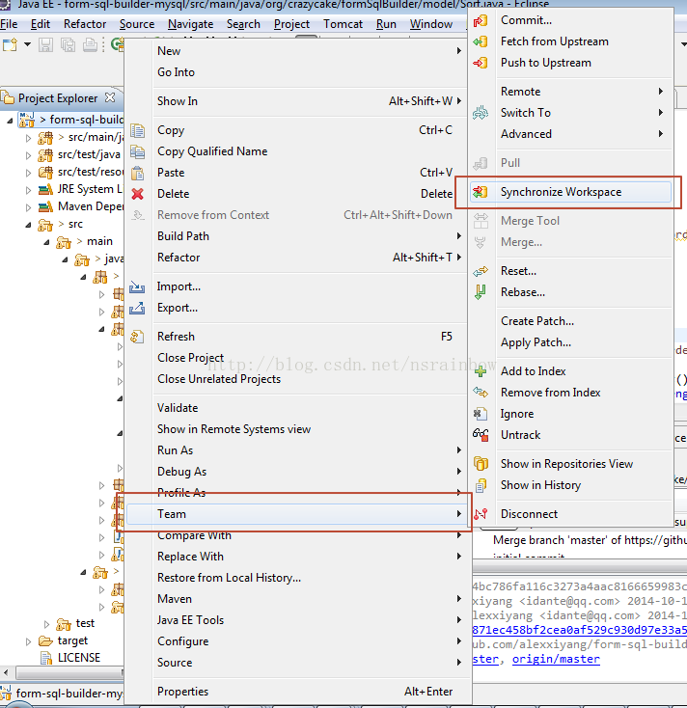Select Properties in the context menu
The width and height of the screenshot is (687, 708).
pos(296,692)
